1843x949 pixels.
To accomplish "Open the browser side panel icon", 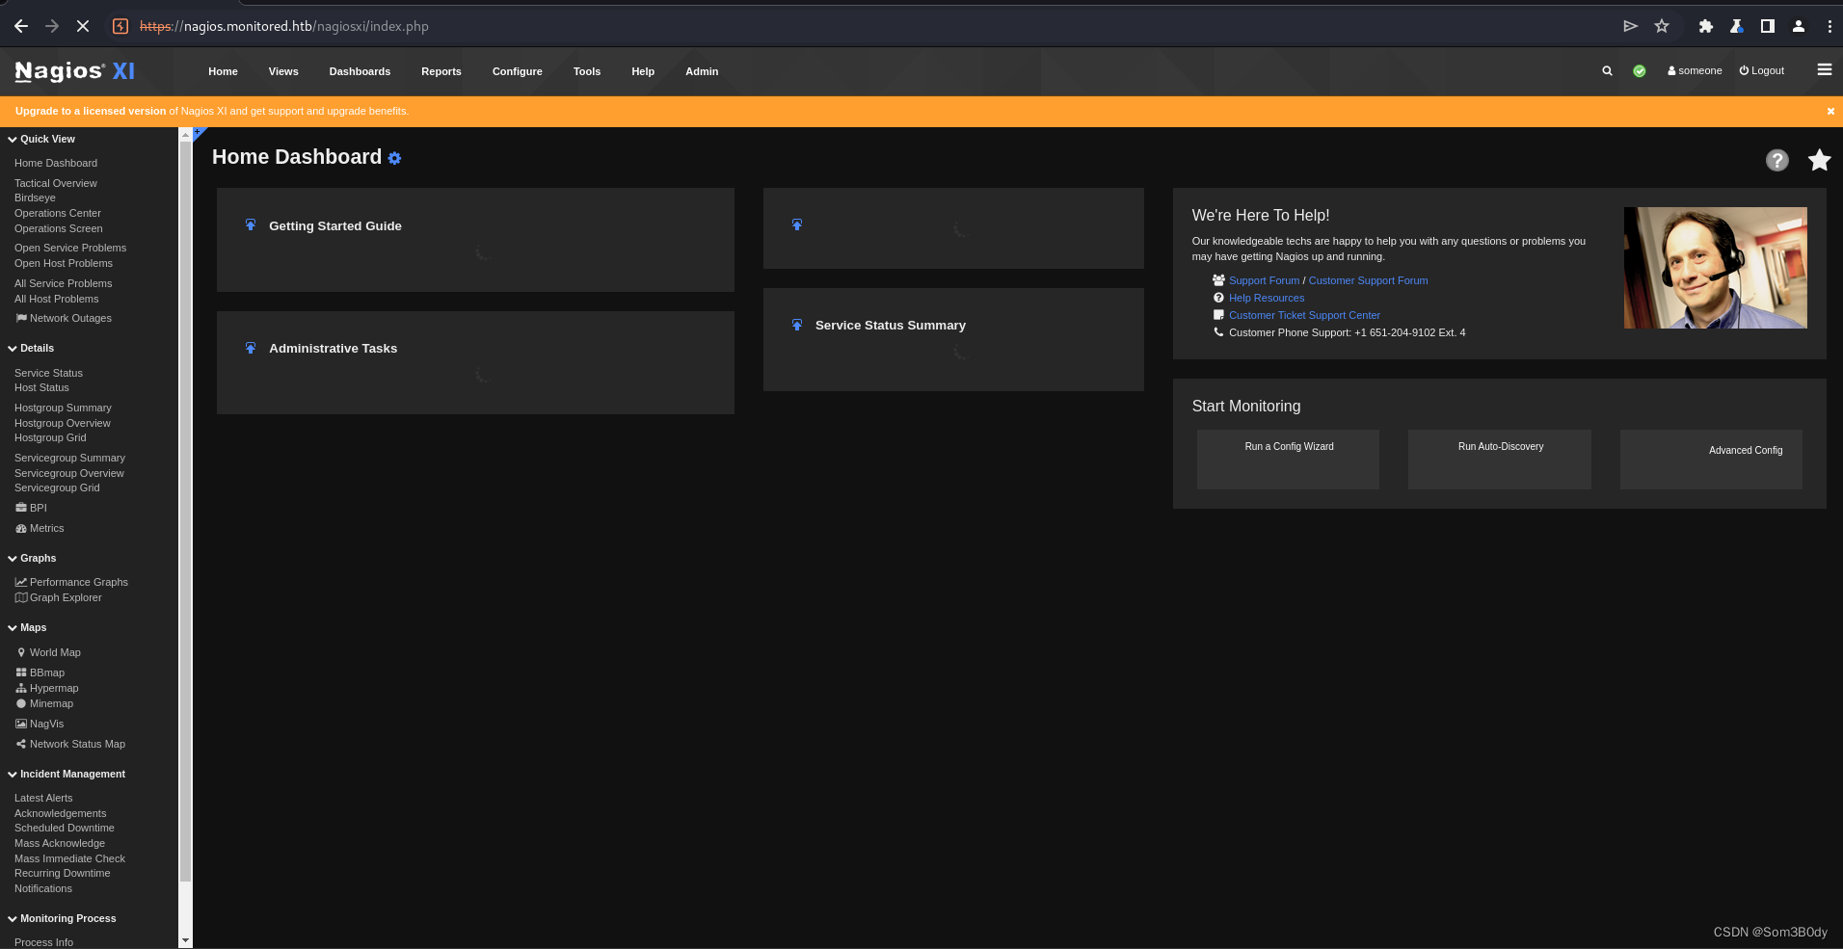I will (x=1767, y=26).
